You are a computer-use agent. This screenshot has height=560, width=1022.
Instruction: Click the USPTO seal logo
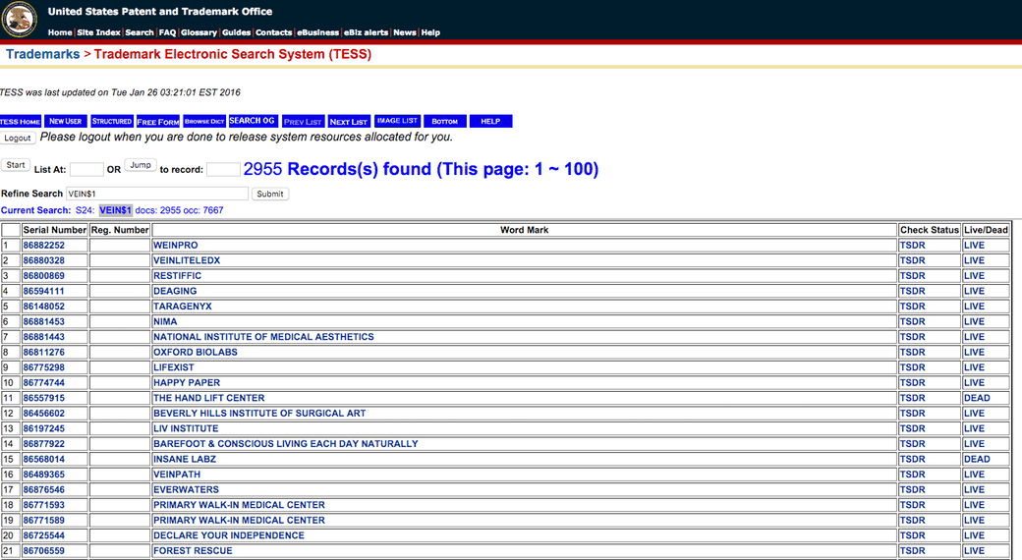(x=20, y=20)
